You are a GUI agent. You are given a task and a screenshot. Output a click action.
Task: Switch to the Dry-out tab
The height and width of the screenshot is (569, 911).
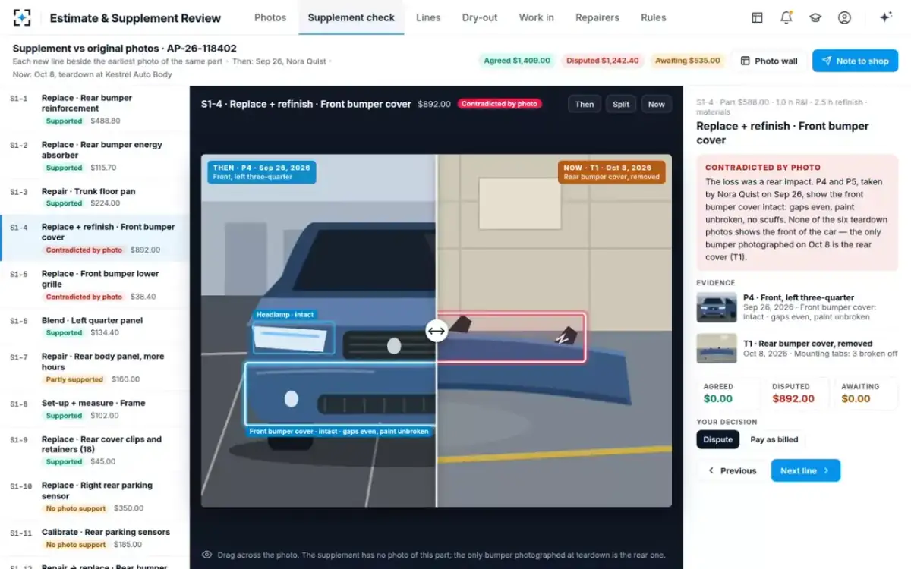click(480, 17)
